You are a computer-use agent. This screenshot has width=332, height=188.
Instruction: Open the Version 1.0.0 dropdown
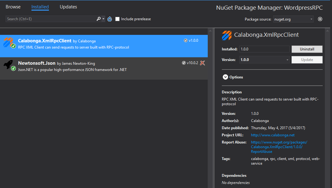click(x=264, y=60)
